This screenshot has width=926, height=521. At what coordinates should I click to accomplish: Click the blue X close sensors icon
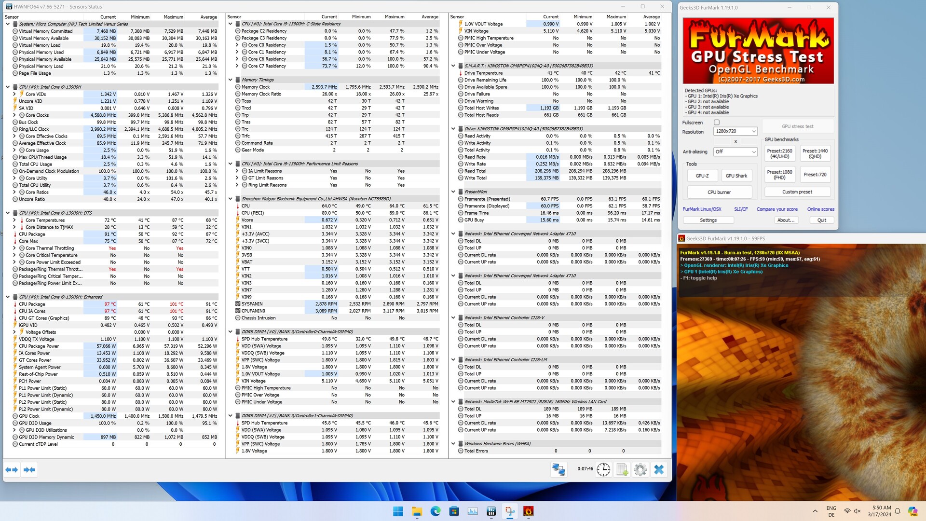659,469
